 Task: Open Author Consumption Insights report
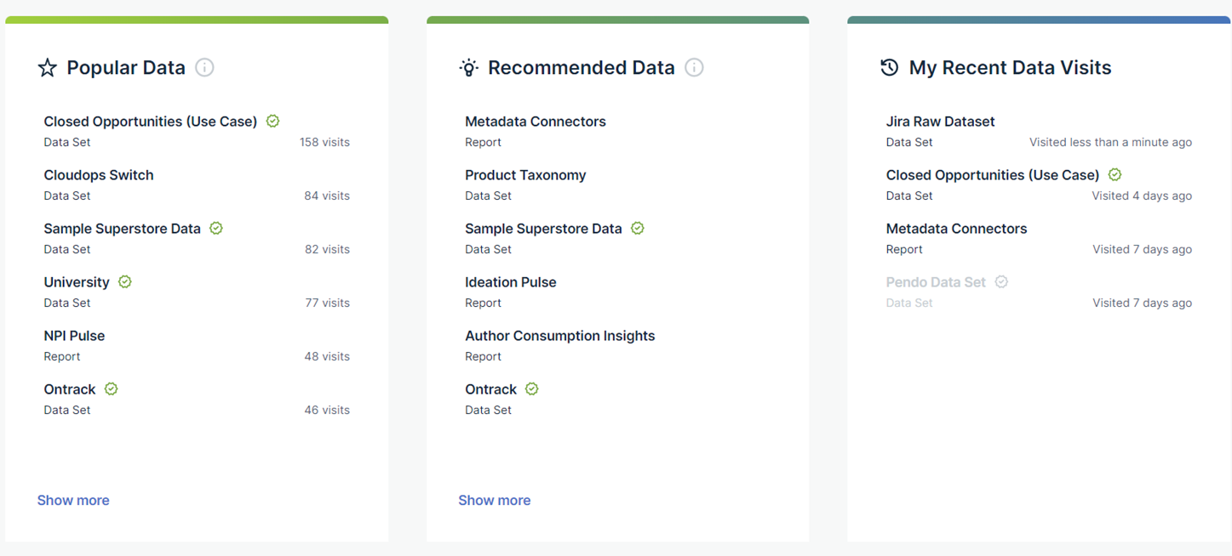(559, 336)
